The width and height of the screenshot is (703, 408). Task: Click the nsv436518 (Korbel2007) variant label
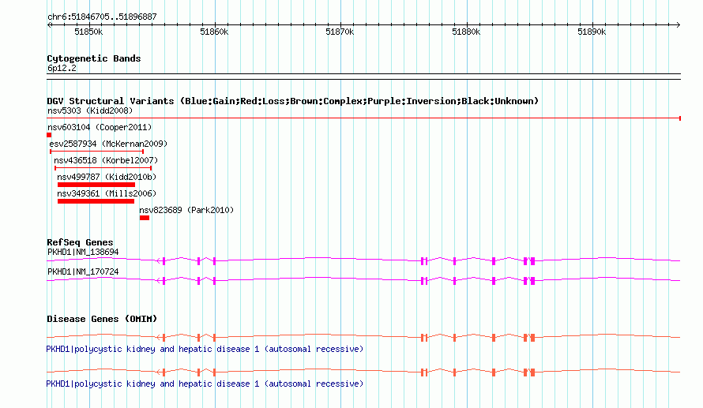[106, 160]
